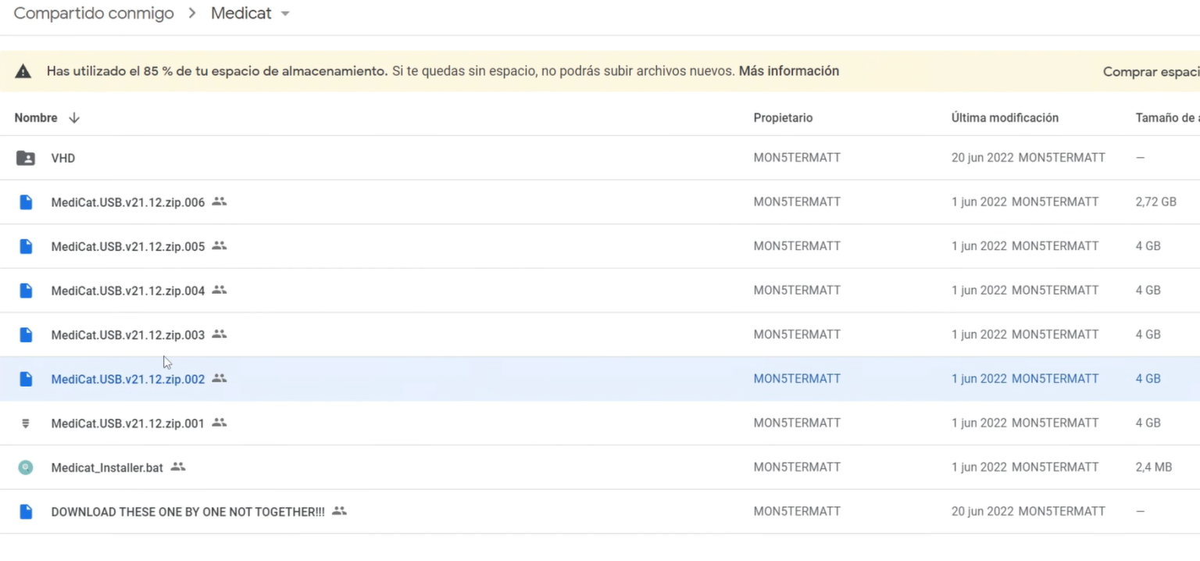The height and width of the screenshot is (561, 1200).
Task: Click the file icon for MediCat.USB.v21.12.zip.004
Action: coord(26,290)
